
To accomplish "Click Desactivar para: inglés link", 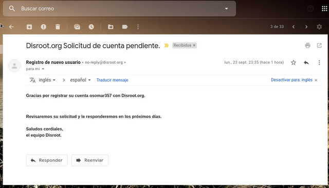I will tap(291, 80).
